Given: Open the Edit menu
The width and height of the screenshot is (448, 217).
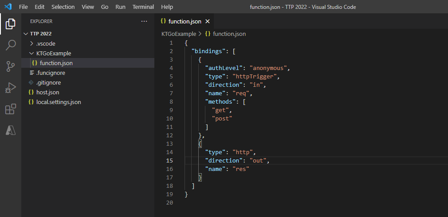Looking at the screenshot, I should 39,7.
